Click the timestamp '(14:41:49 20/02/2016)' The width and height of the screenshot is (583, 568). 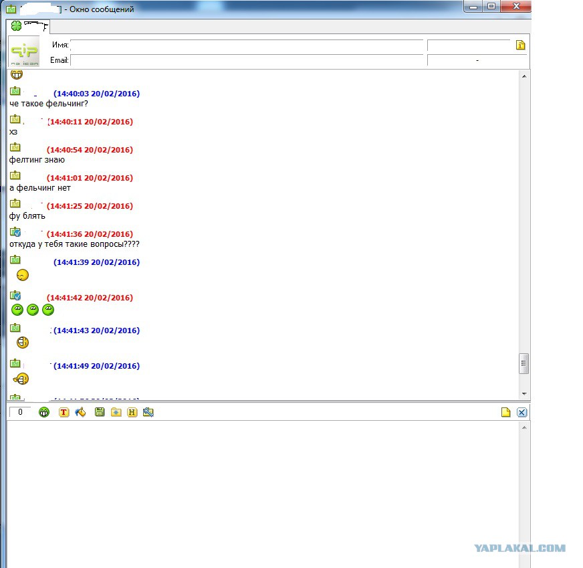tap(97, 366)
